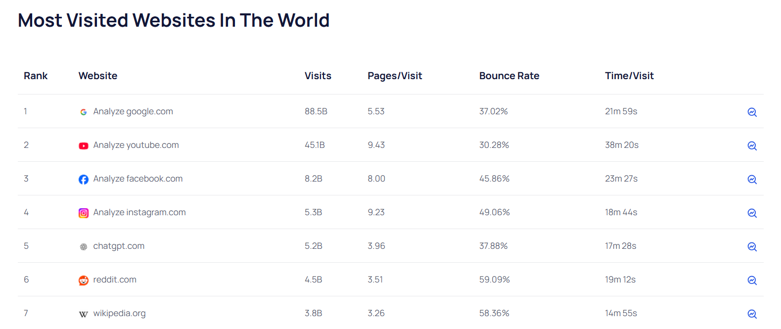Click the Facebook logo favicon
Viewport: 781px width, 329px height.
pos(84,180)
